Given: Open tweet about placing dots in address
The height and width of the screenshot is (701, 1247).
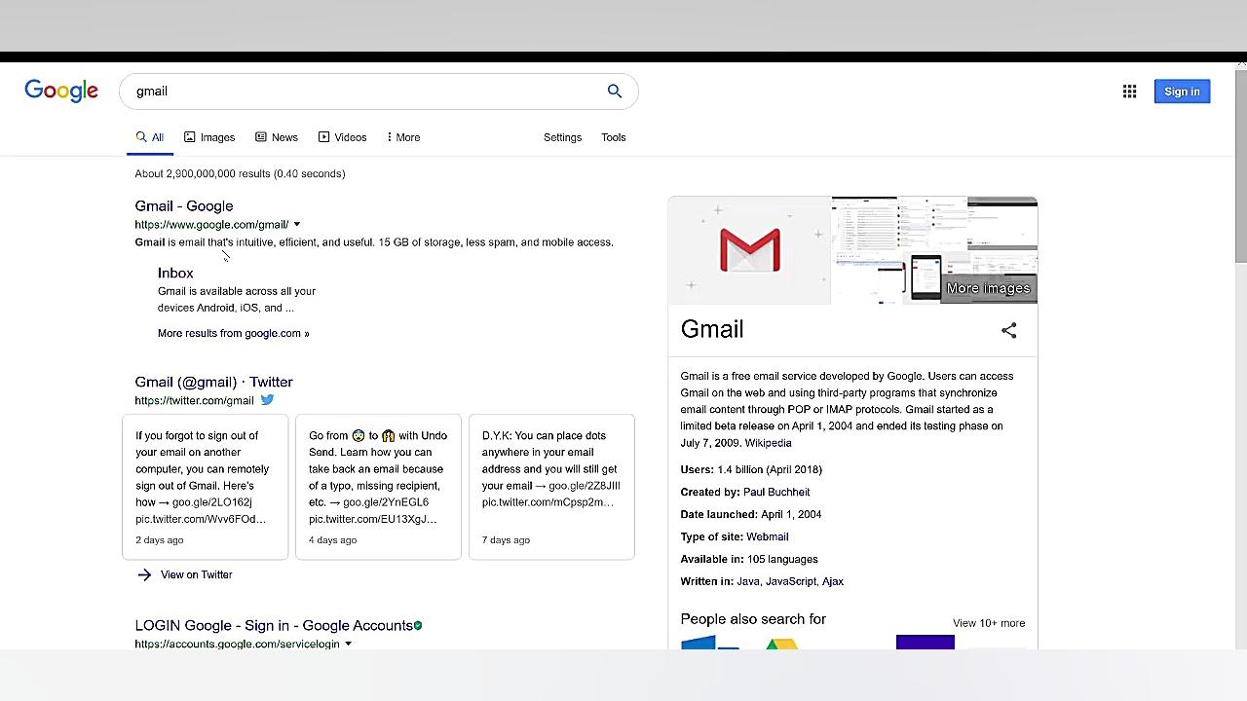Looking at the screenshot, I should [x=551, y=487].
